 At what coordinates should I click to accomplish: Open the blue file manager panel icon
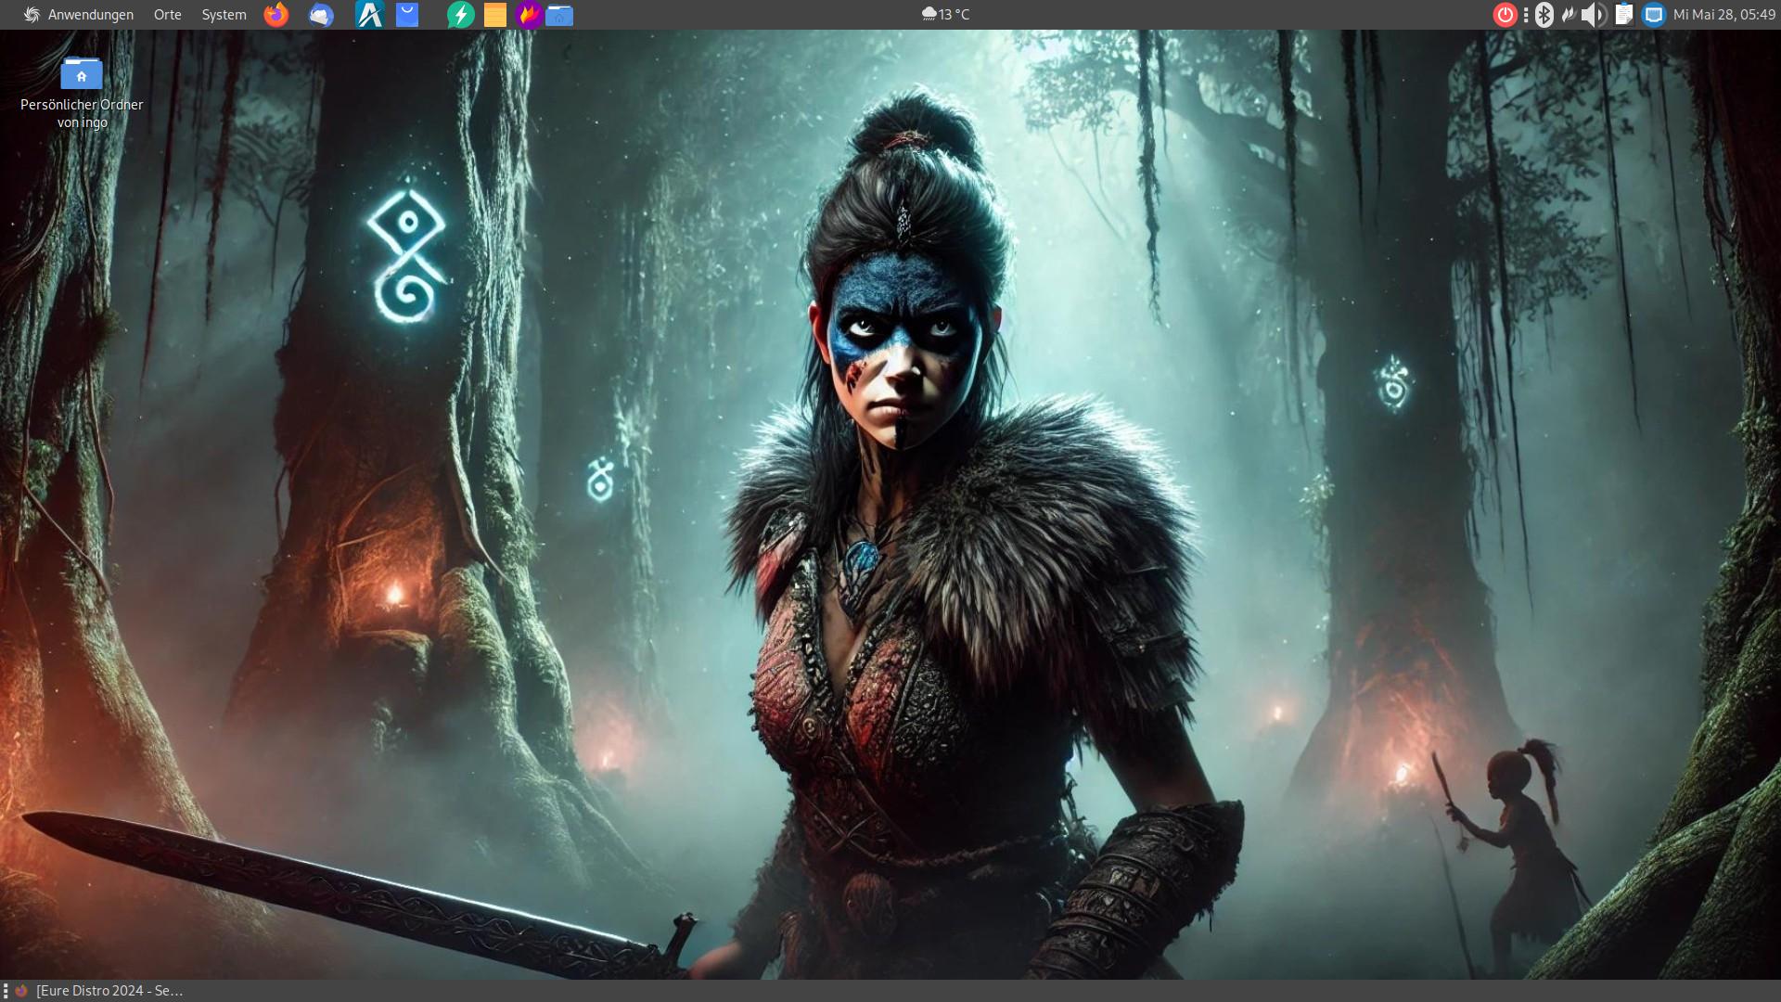559,15
